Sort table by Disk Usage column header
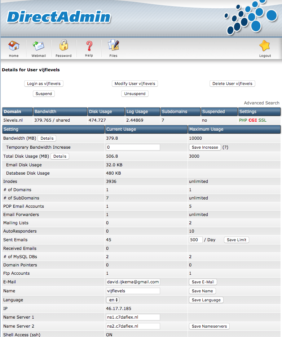Image resolution: width=282 pixels, height=337 pixels. (101, 112)
